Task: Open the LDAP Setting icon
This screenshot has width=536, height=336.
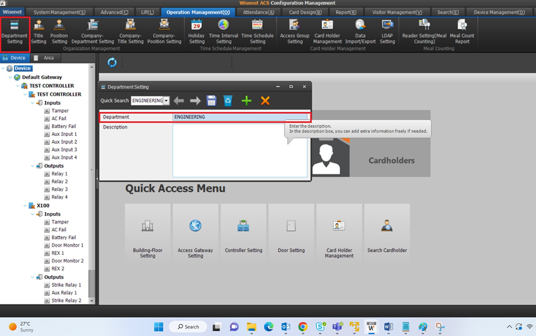Action: click(387, 25)
